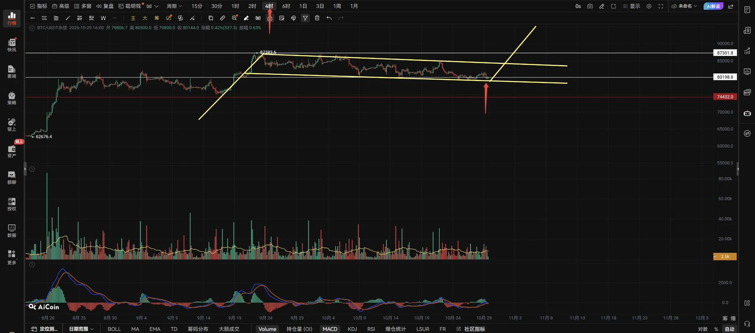Show more drawing tools via the ellipsis

coord(115,18)
